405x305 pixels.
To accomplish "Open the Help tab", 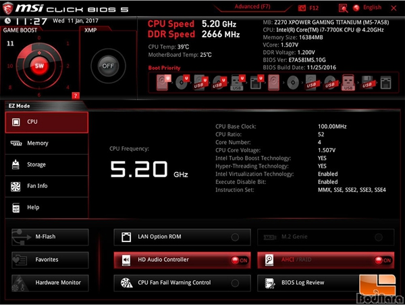I will pos(47,208).
